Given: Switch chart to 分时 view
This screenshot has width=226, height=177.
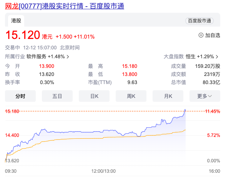Looking at the screenshot, I should click(x=20, y=96).
